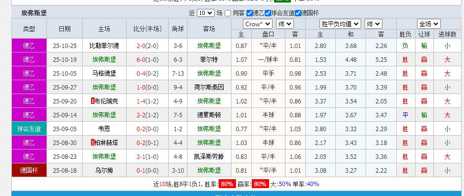Click the 角球 column header
This screenshot has height=196, width=464.
pos(178,28)
